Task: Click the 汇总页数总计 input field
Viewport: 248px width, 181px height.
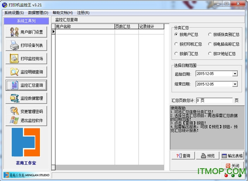Action: pos(214,101)
